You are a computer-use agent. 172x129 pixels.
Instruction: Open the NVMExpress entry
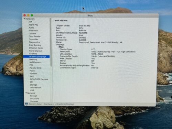(35, 62)
